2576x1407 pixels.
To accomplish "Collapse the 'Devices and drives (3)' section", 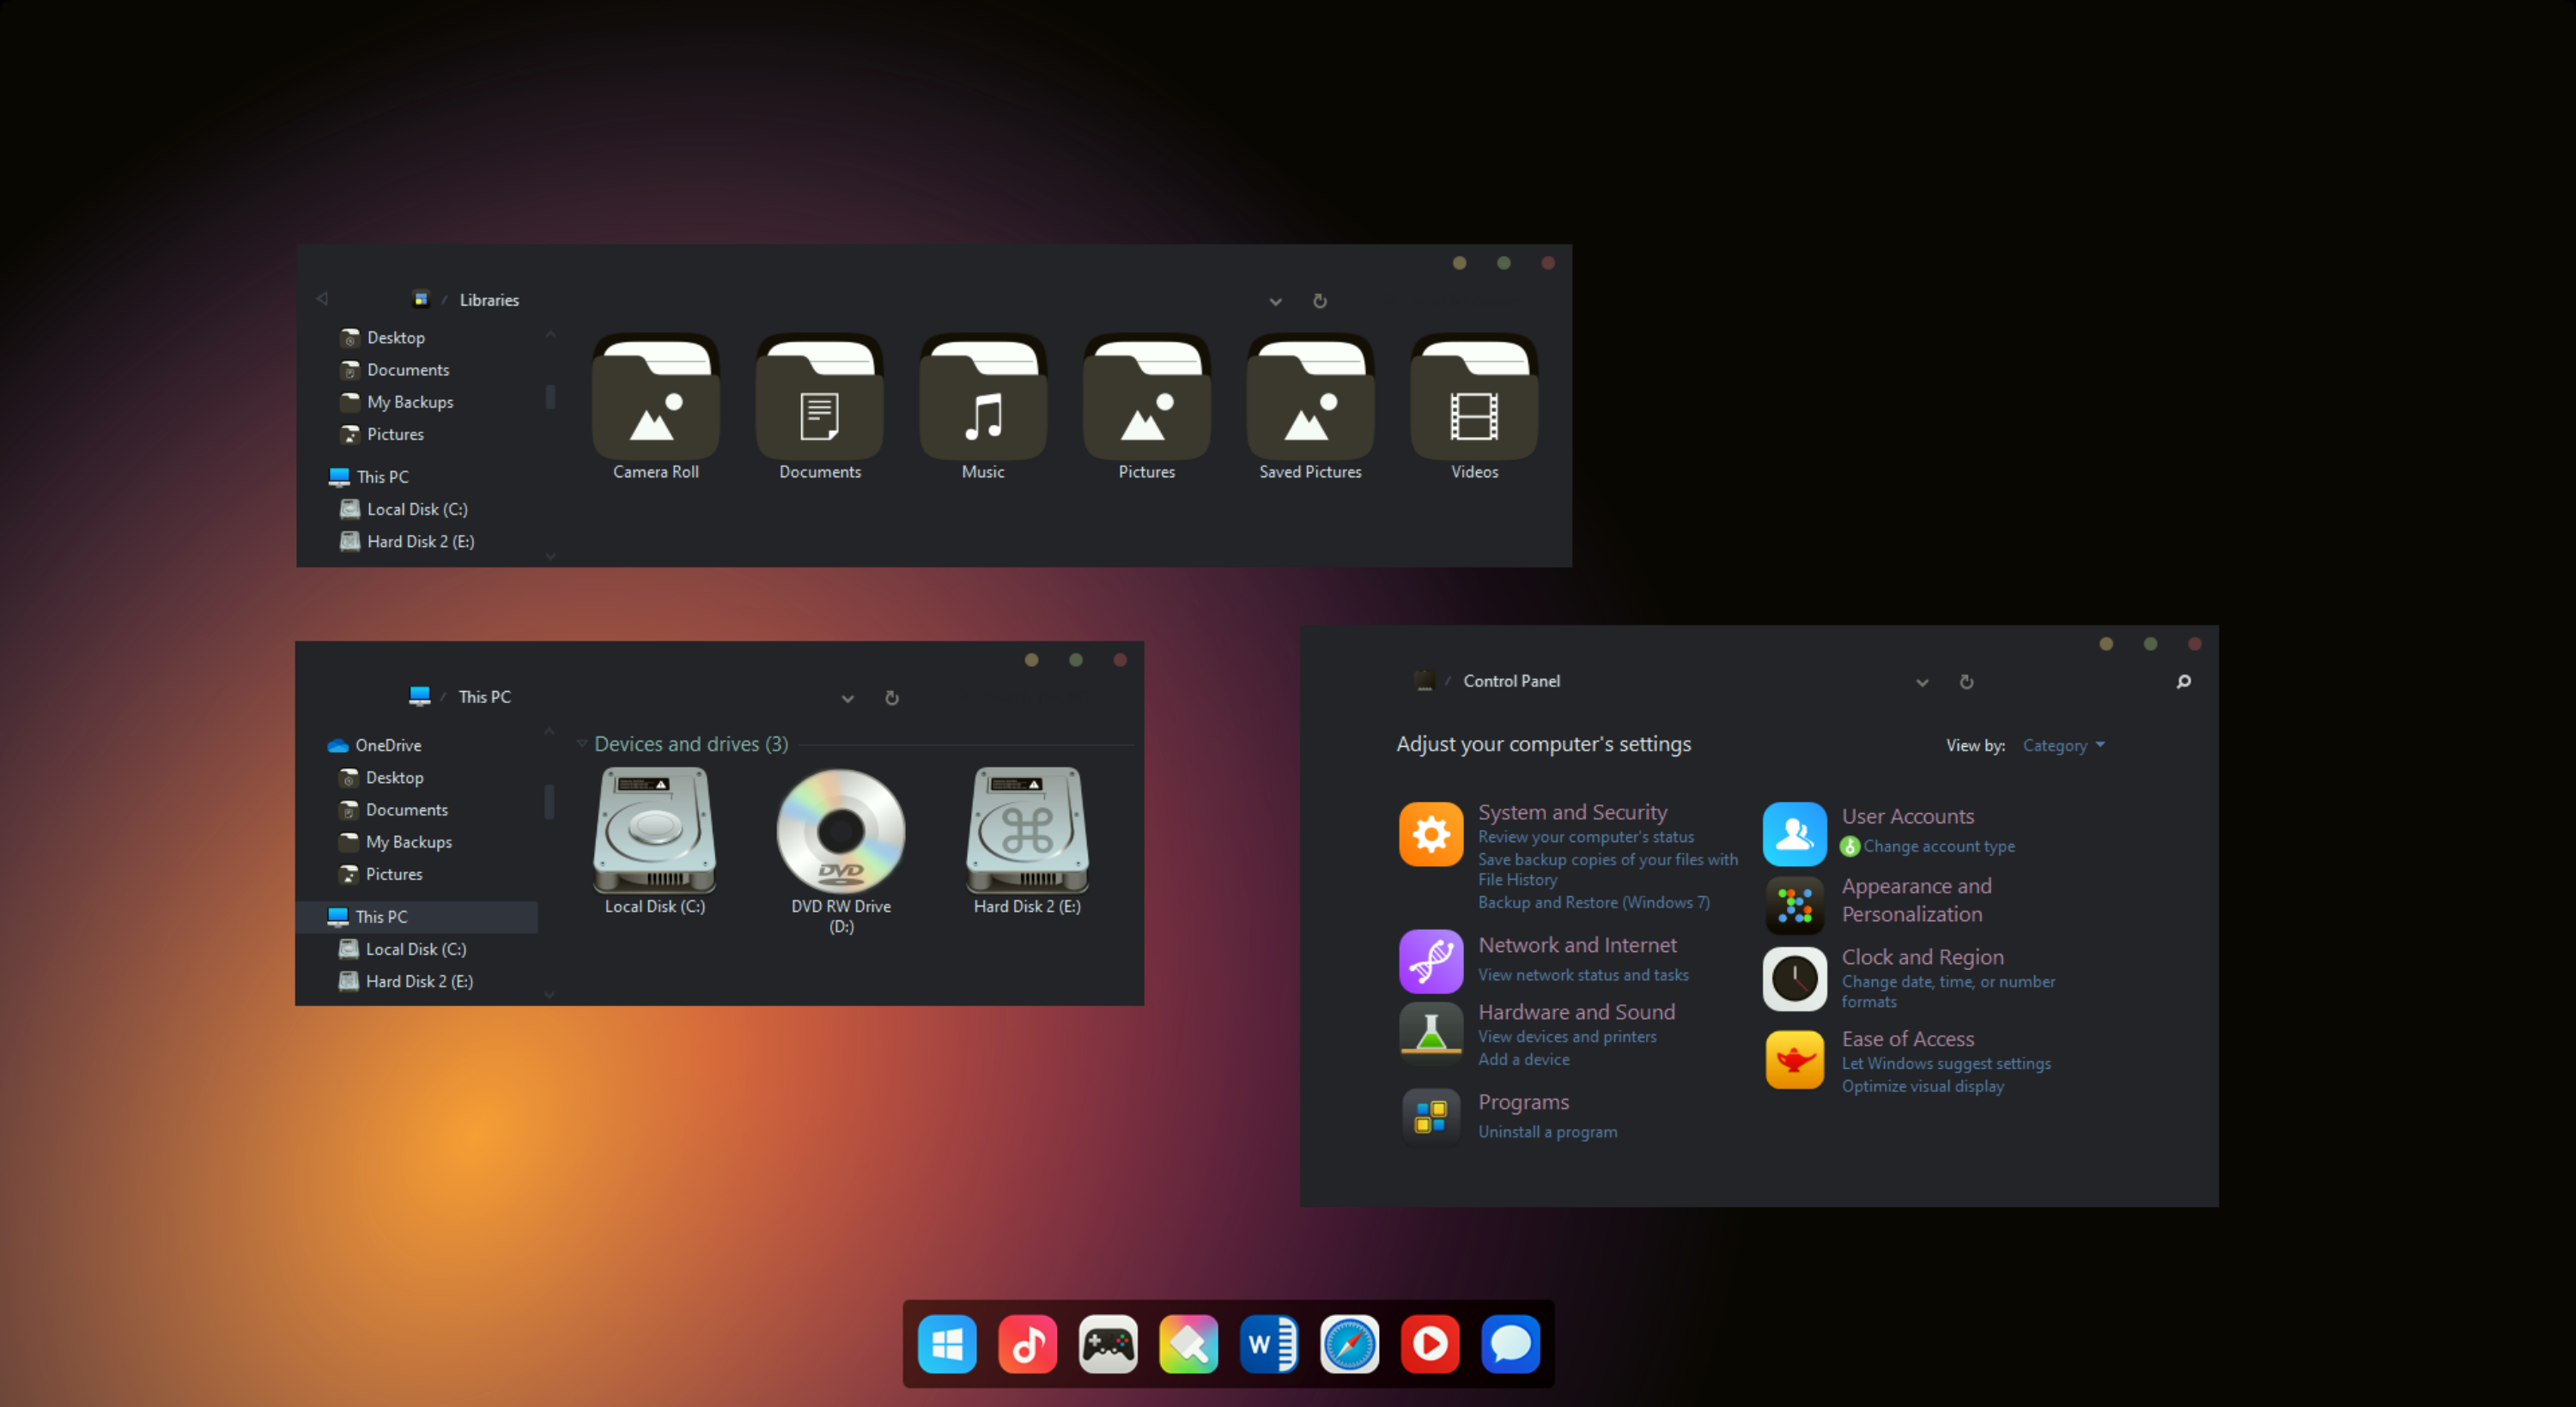I will point(583,744).
